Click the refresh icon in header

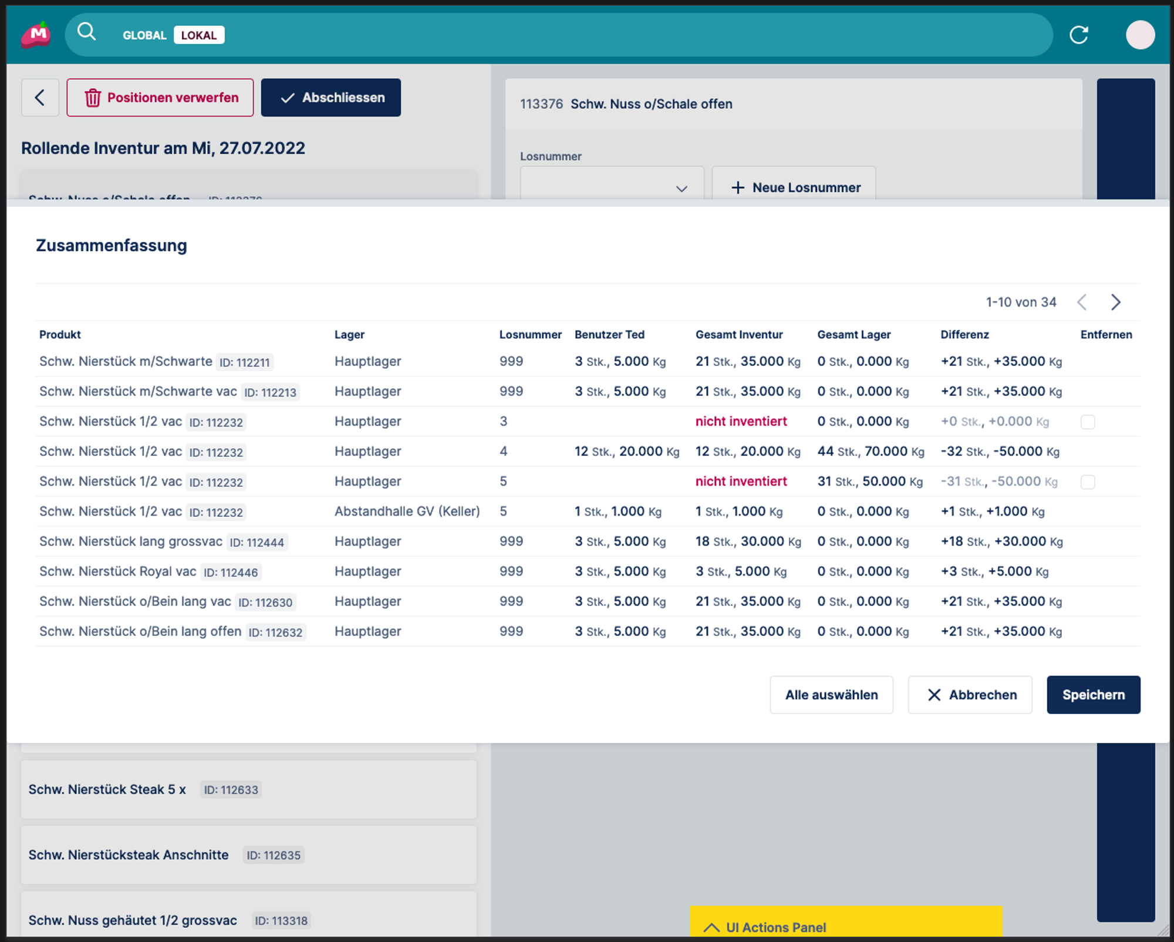[1078, 35]
